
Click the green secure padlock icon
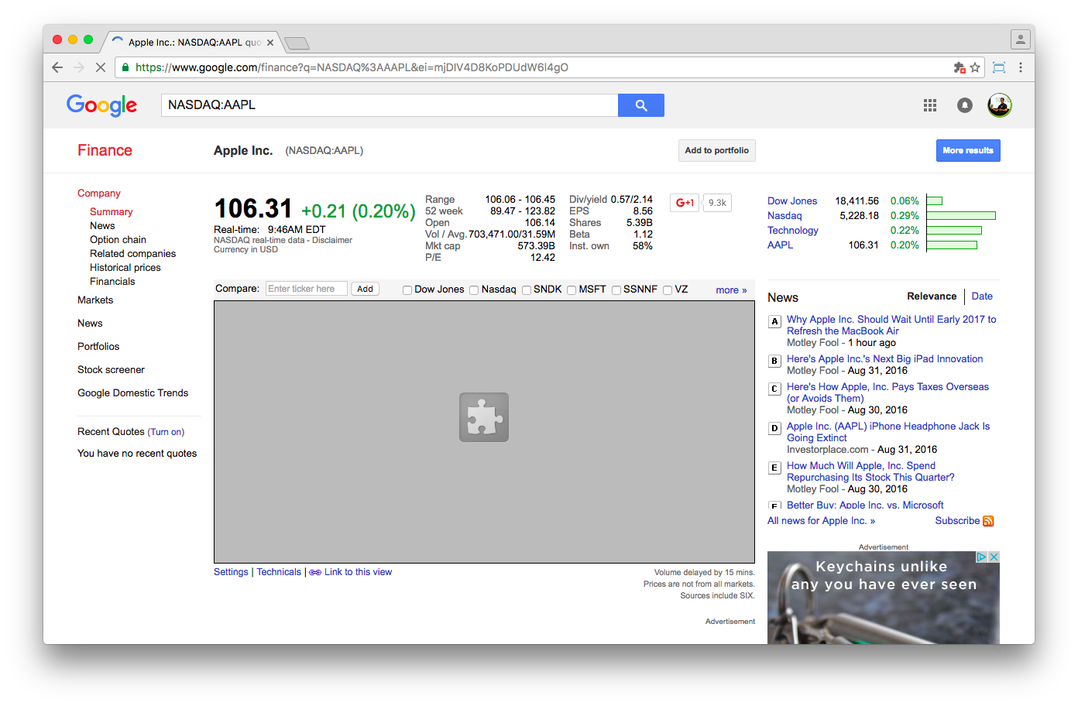pyautogui.click(x=125, y=67)
